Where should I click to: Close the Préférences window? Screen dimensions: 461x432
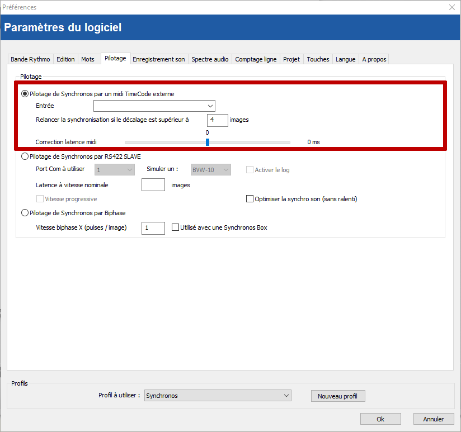[x=452, y=7]
